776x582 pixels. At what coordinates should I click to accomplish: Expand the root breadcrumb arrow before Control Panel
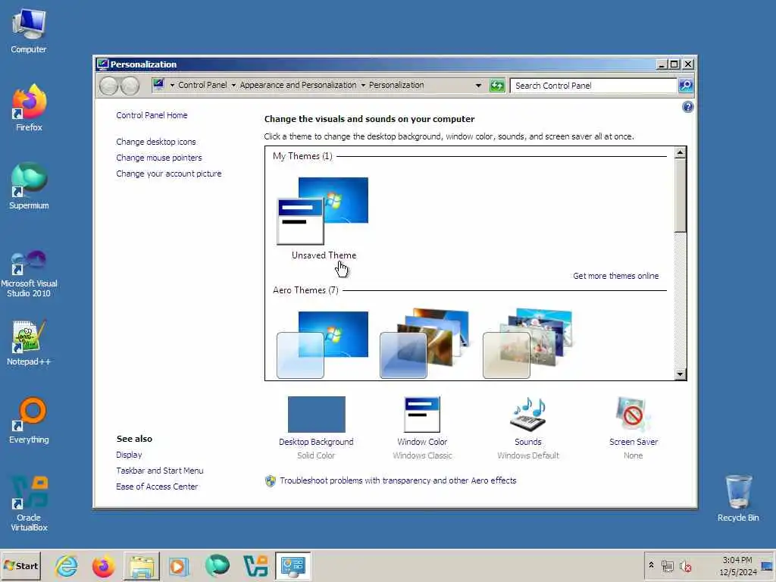tap(172, 85)
